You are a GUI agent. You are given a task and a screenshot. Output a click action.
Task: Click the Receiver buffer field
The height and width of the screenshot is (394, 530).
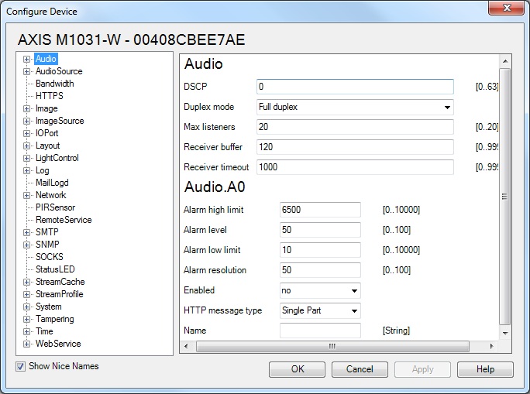click(355, 147)
